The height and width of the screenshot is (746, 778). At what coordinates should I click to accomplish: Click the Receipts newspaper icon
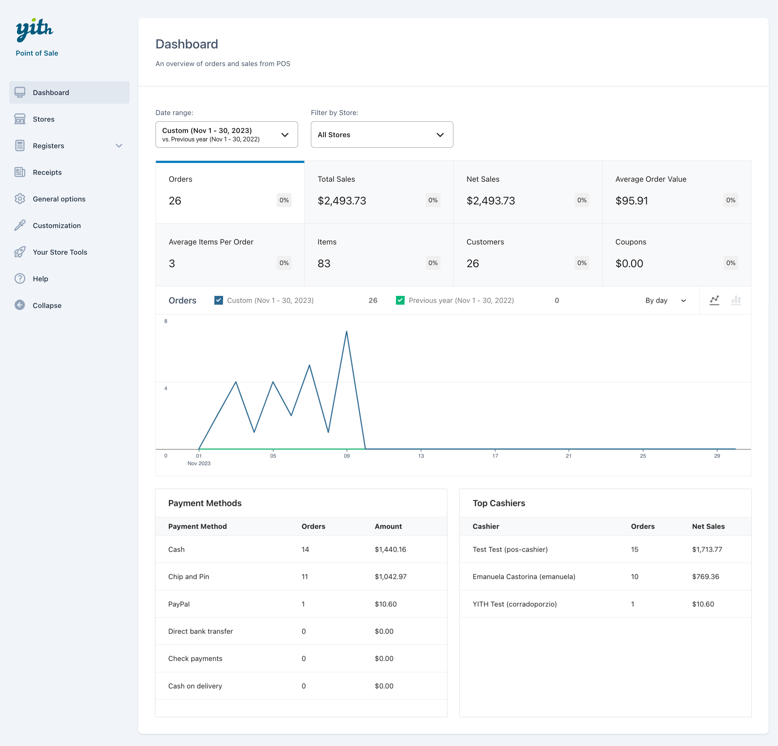coord(20,172)
